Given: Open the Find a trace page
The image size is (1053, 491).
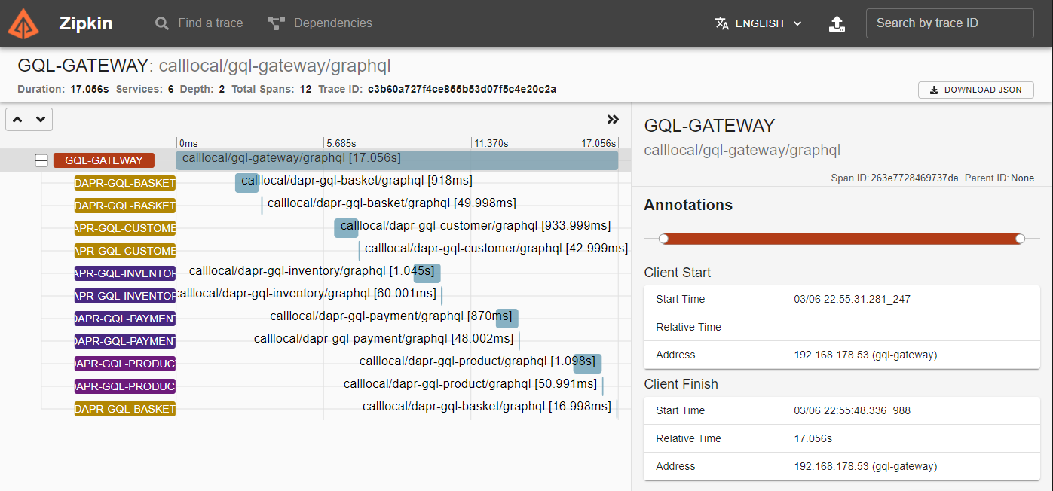Looking at the screenshot, I should tap(199, 23).
